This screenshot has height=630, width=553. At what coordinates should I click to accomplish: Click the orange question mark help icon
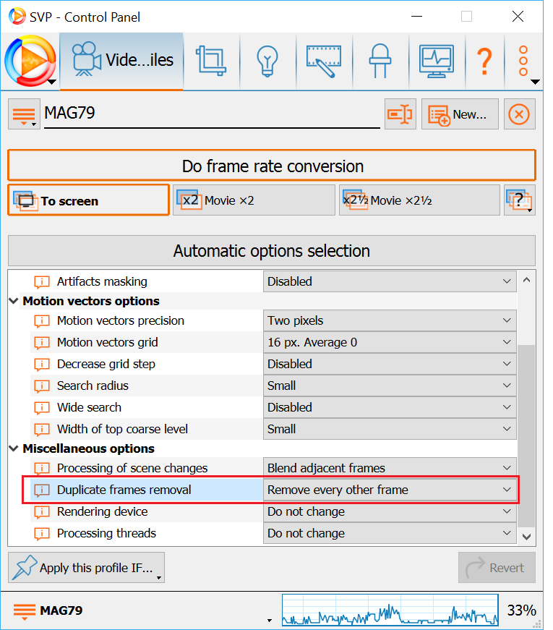tap(484, 61)
